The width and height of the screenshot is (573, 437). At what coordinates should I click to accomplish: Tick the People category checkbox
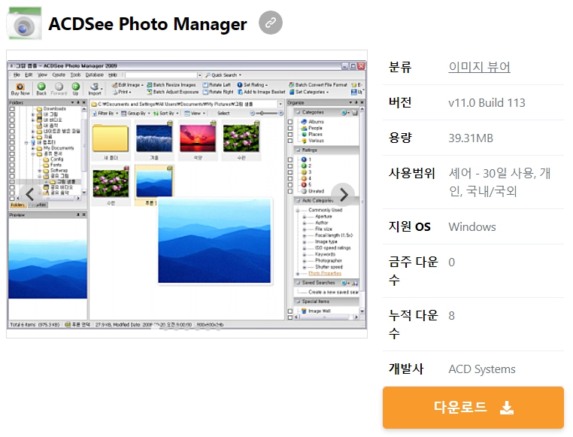click(x=290, y=129)
